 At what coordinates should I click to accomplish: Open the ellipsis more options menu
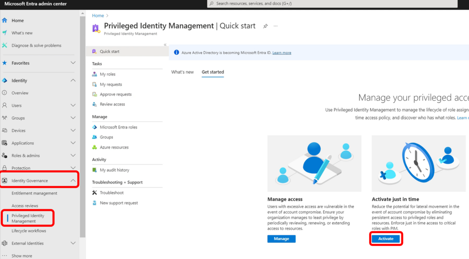pyautogui.click(x=275, y=26)
